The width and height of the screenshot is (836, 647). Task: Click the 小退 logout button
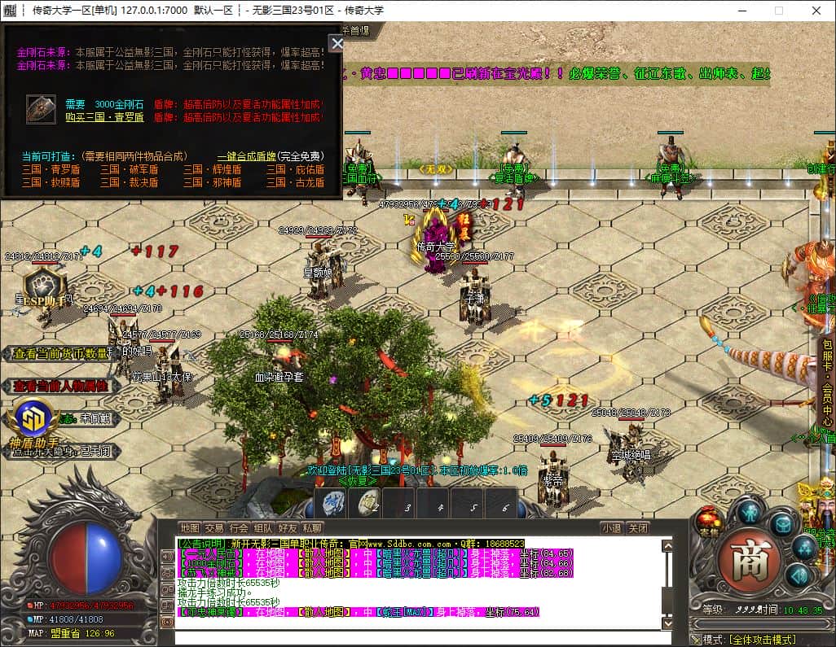[612, 528]
